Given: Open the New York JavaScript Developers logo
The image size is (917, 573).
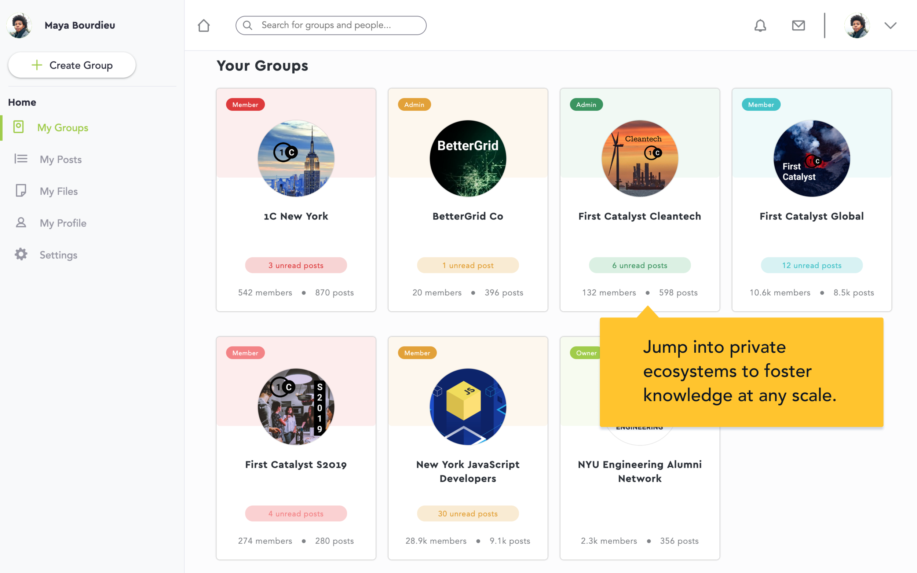Looking at the screenshot, I should (468, 407).
